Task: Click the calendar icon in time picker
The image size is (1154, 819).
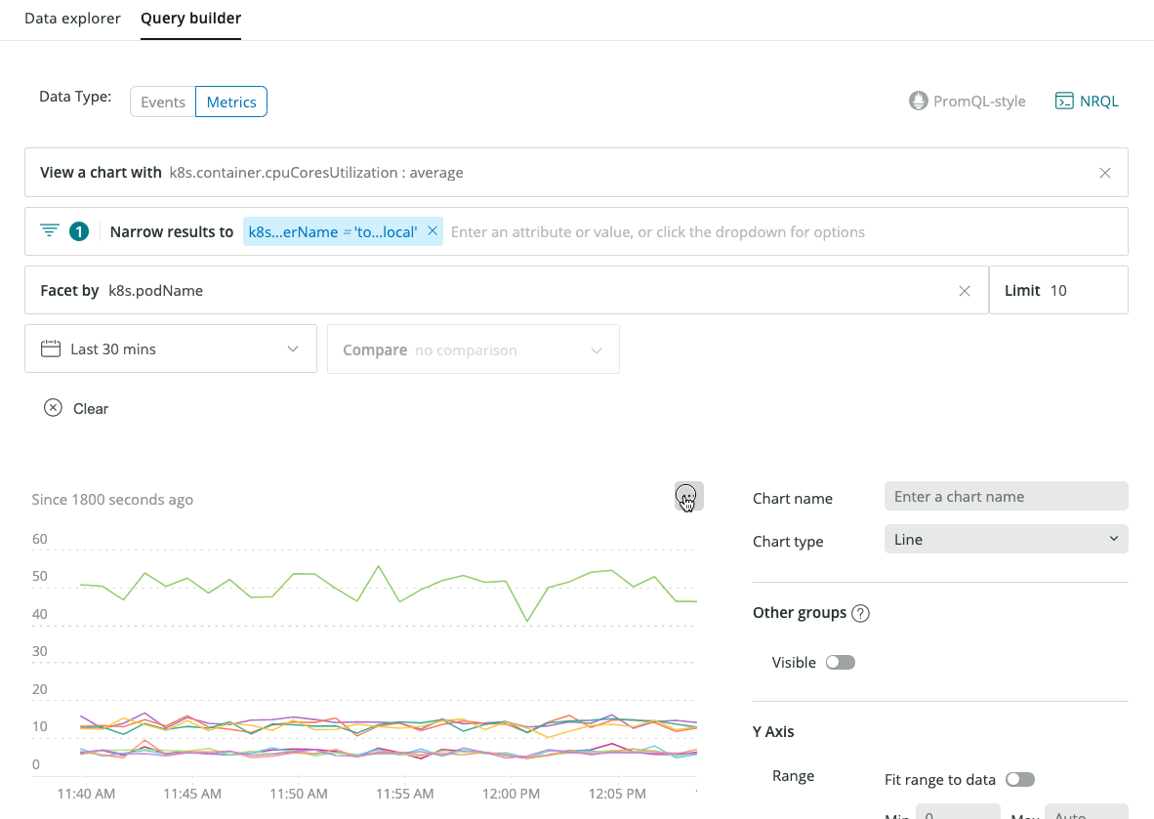Action: tap(51, 349)
